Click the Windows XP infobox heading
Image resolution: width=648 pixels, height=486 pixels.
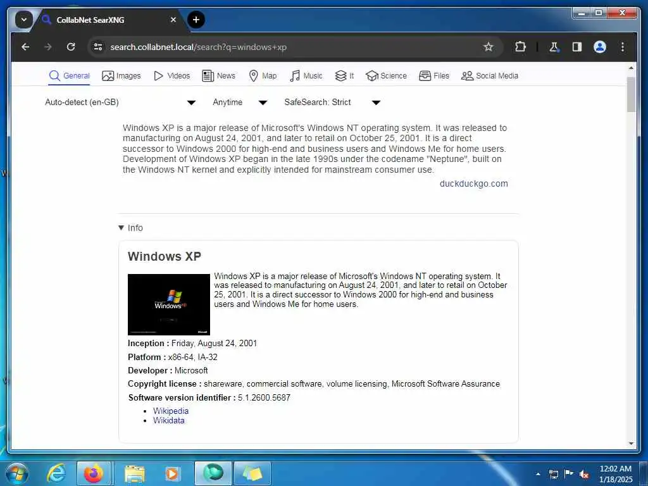click(164, 257)
